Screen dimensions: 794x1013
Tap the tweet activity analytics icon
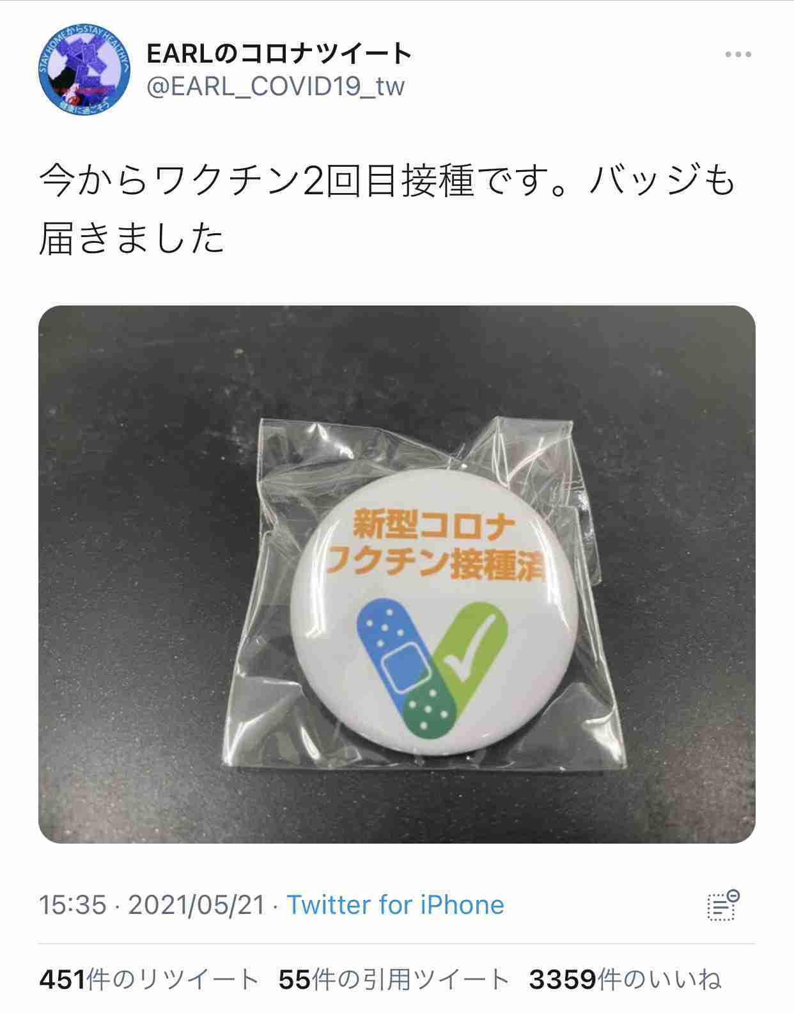[x=723, y=905]
